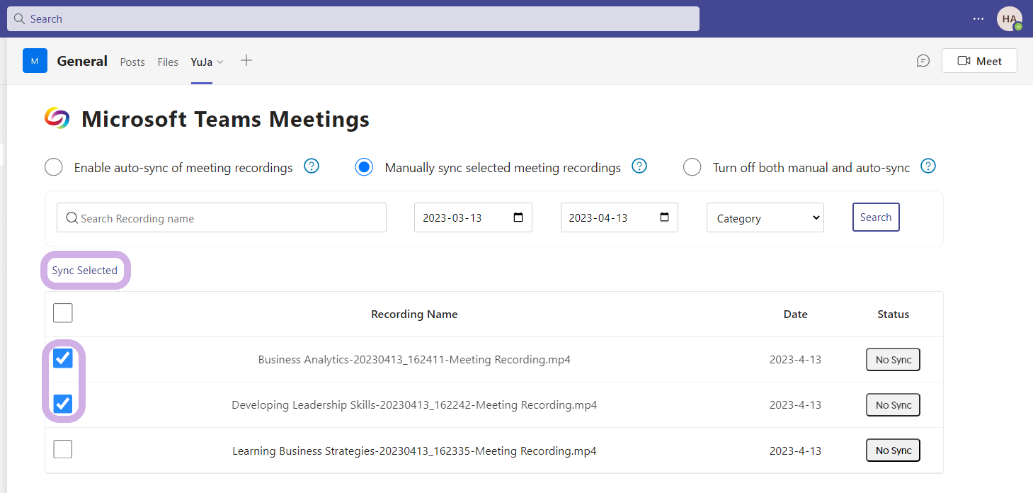Expand the YuJa tab chevron menu
The image size is (1033, 493).
coord(220,62)
